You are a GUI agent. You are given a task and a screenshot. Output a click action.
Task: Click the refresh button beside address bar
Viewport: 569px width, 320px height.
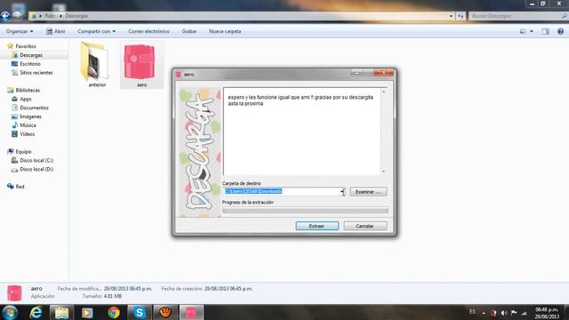(461, 16)
